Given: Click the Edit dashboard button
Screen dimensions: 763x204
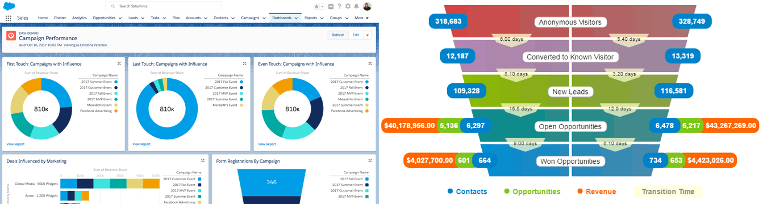Looking at the screenshot, I should pyautogui.click(x=356, y=35).
